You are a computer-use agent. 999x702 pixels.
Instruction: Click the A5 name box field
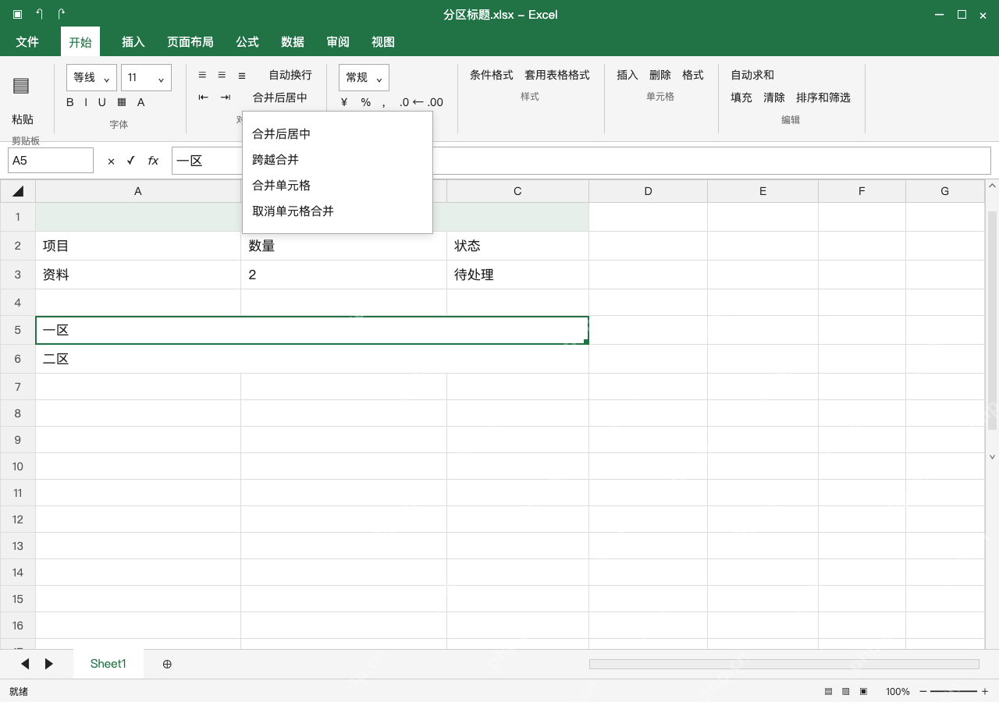tap(51, 161)
